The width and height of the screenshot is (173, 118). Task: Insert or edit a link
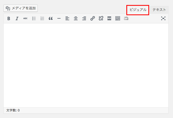point(93,18)
